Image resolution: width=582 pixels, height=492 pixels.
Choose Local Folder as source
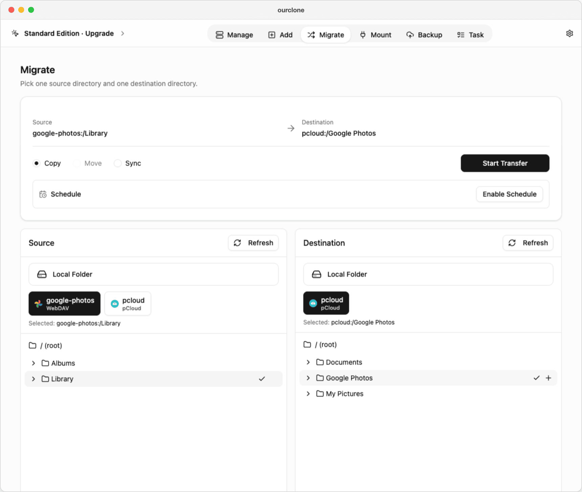point(154,274)
